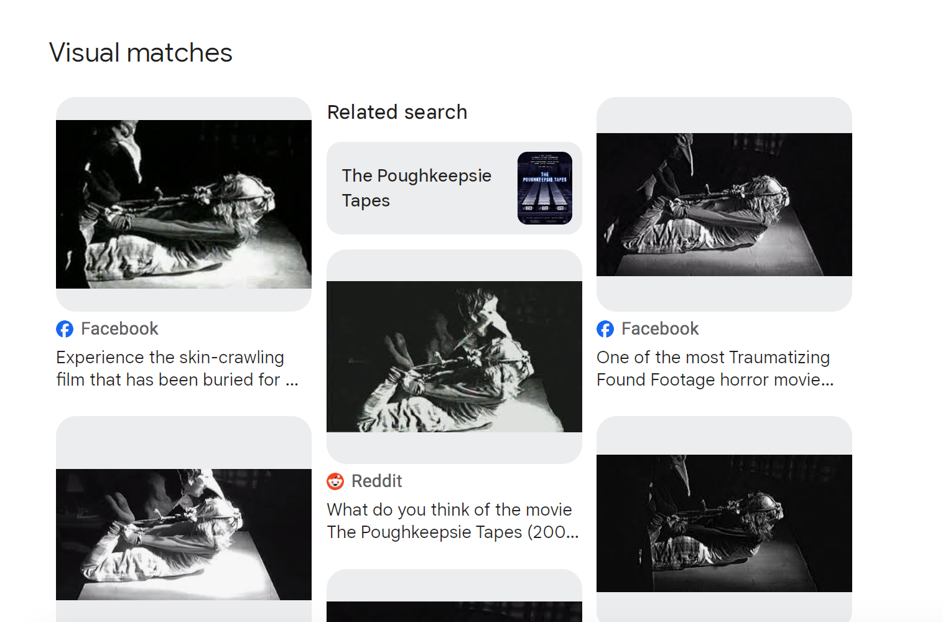Select image above the Traumatizing Found Footage result

pos(724,204)
